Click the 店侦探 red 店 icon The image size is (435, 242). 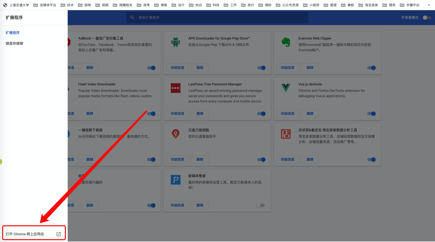click(x=286, y=134)
